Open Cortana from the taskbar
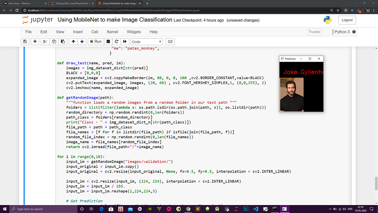The width and height of the screenshot is (378, 213). [82, 209]
